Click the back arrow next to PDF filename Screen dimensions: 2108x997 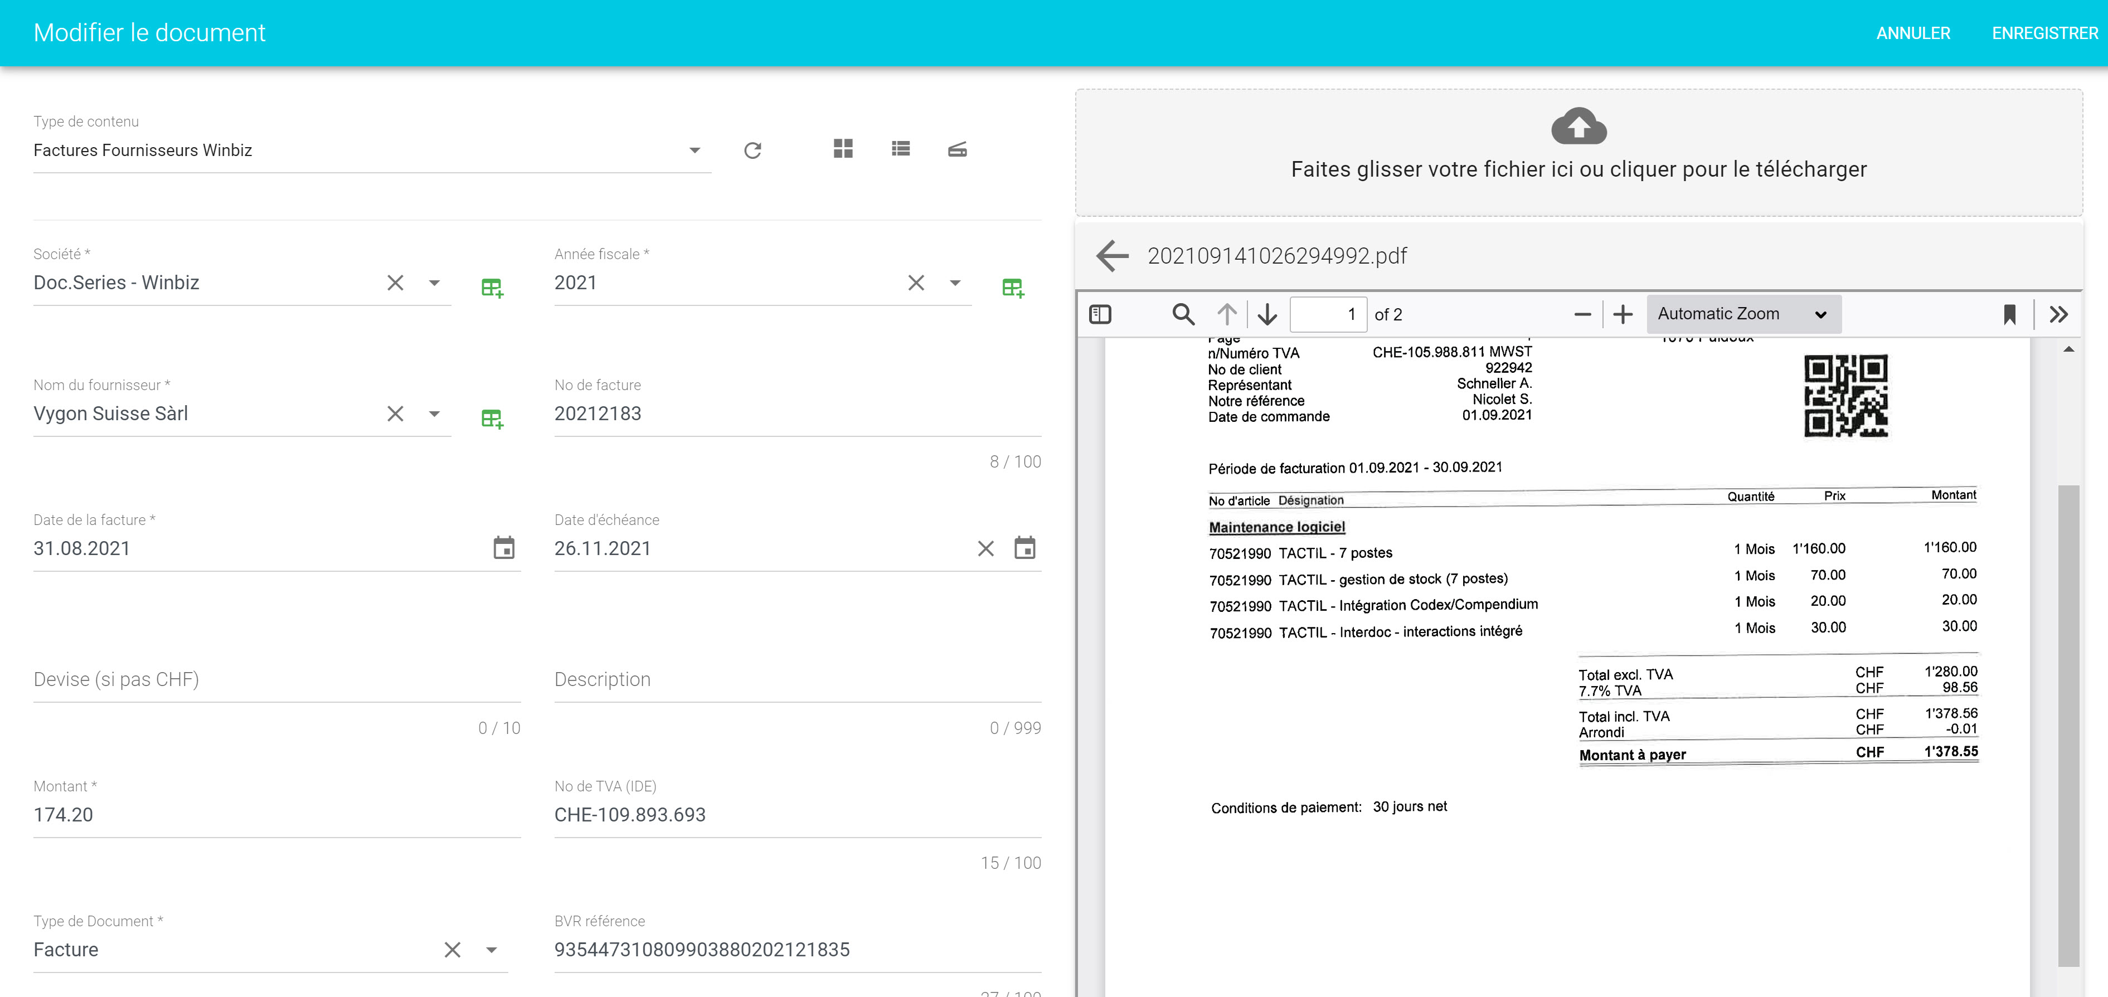1112,256
